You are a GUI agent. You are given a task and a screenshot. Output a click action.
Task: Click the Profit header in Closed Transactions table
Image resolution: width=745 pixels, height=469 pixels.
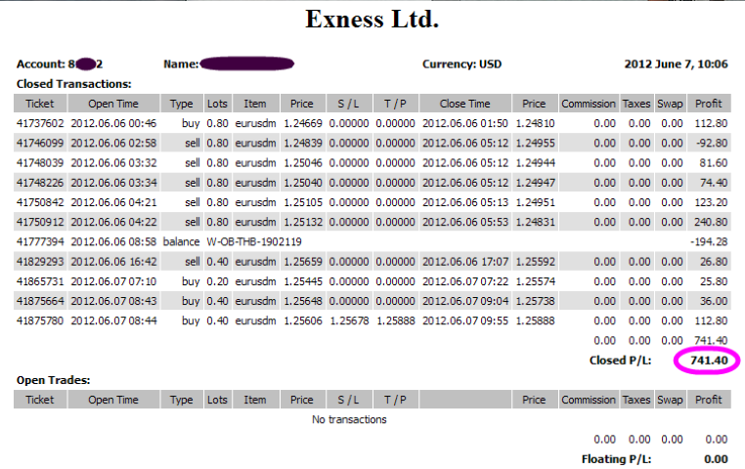tap(709, 104)
